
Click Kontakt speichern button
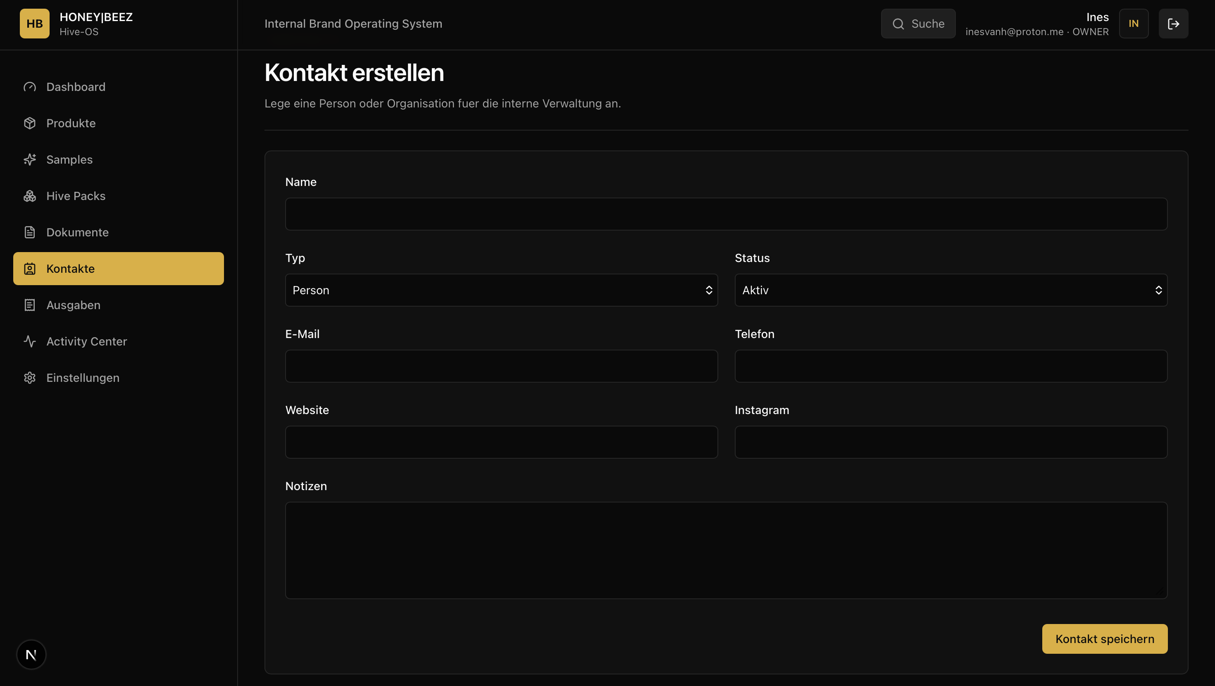pos(1105,639)
